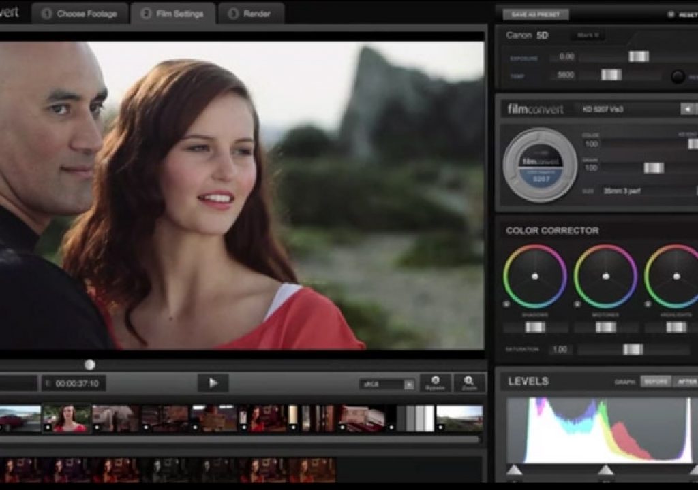The width and height of the screenshot is (698, 490).
Task: Select the woman in red clip thumbnail
Action: tap(67, 419)
